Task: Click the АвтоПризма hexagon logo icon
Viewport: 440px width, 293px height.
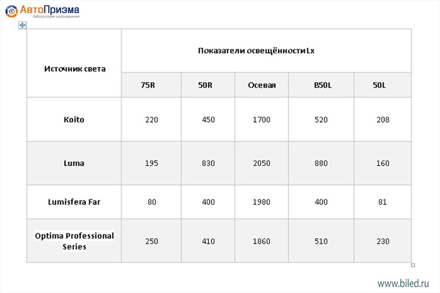Action: click(x=11, y=11)
